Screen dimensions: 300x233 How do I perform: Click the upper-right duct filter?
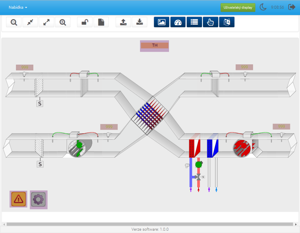[215, 87]
